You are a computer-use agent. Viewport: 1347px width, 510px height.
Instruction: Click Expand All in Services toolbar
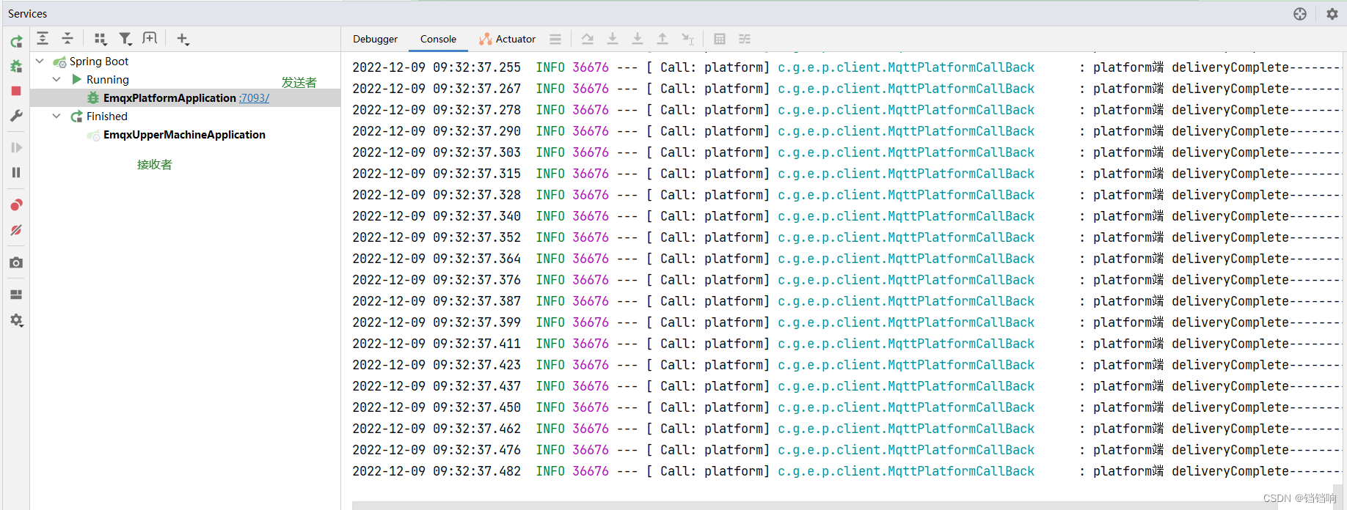(x=43, y=38)
